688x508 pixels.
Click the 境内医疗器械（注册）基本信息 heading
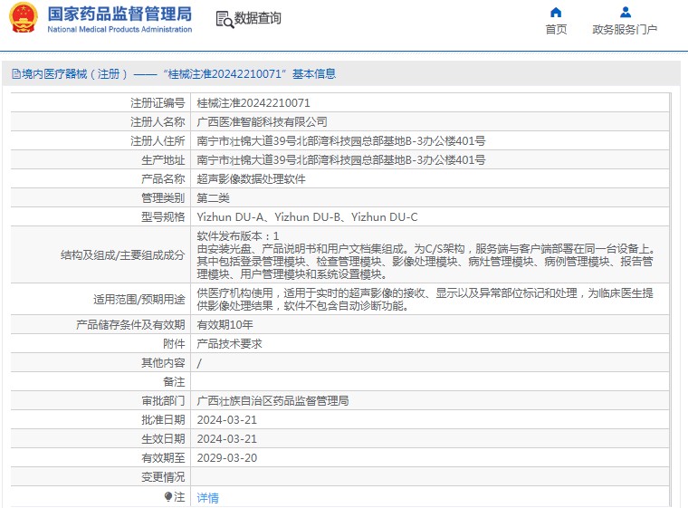tap(179, 73)
